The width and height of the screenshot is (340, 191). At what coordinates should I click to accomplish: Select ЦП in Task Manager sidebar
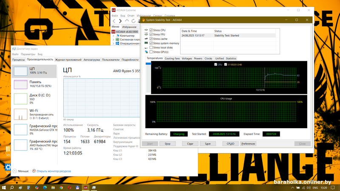[34, 71]
